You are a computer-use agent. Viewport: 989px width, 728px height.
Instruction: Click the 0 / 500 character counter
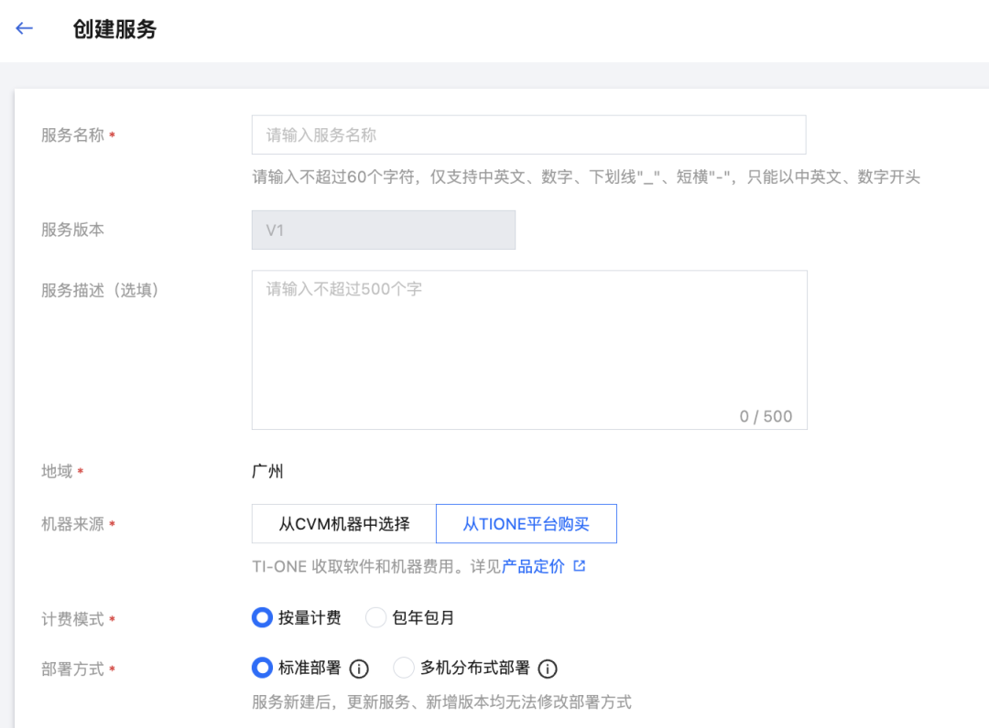pos(766,416)
